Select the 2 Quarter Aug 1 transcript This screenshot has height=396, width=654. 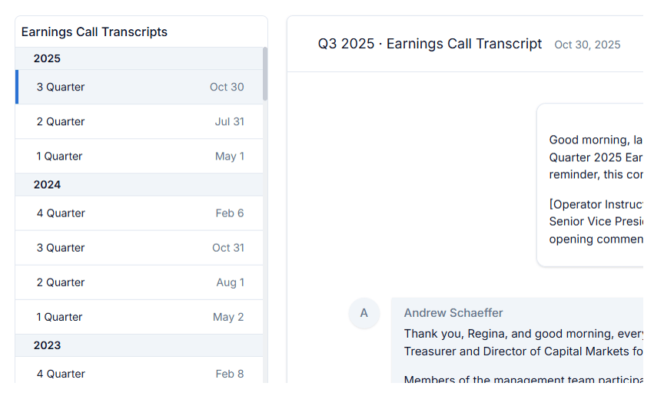pos(138,282)
